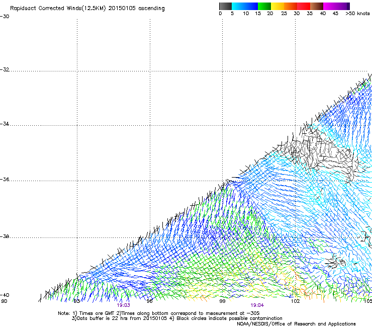Click the longitude label 93
Image resolution: width=372 pixels, height=327 pixels.
77,301
